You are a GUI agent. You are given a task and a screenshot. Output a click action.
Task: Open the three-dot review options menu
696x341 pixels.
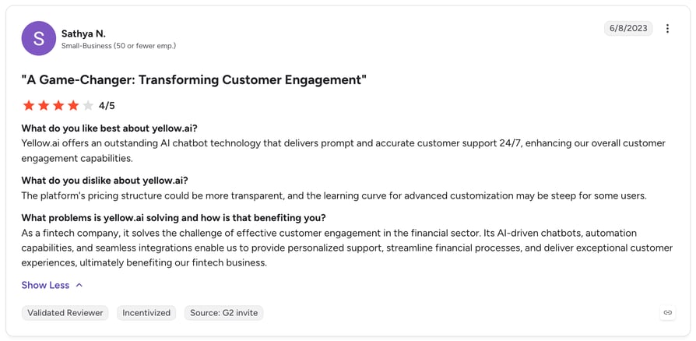[x=667, y=28]
